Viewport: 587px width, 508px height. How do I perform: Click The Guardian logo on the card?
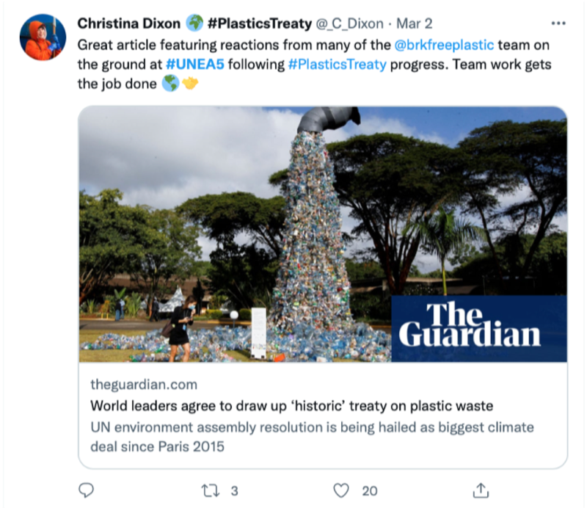point(478,328)
